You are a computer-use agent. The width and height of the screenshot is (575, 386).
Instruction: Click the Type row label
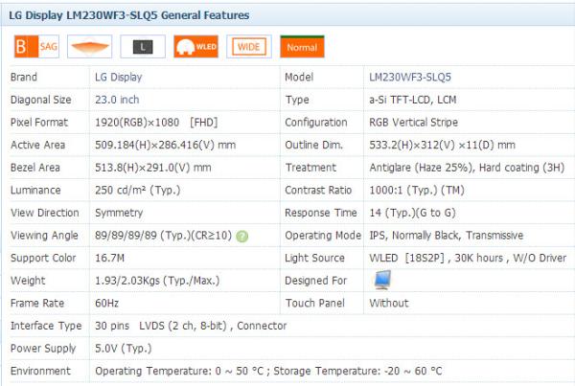point(297,100)
